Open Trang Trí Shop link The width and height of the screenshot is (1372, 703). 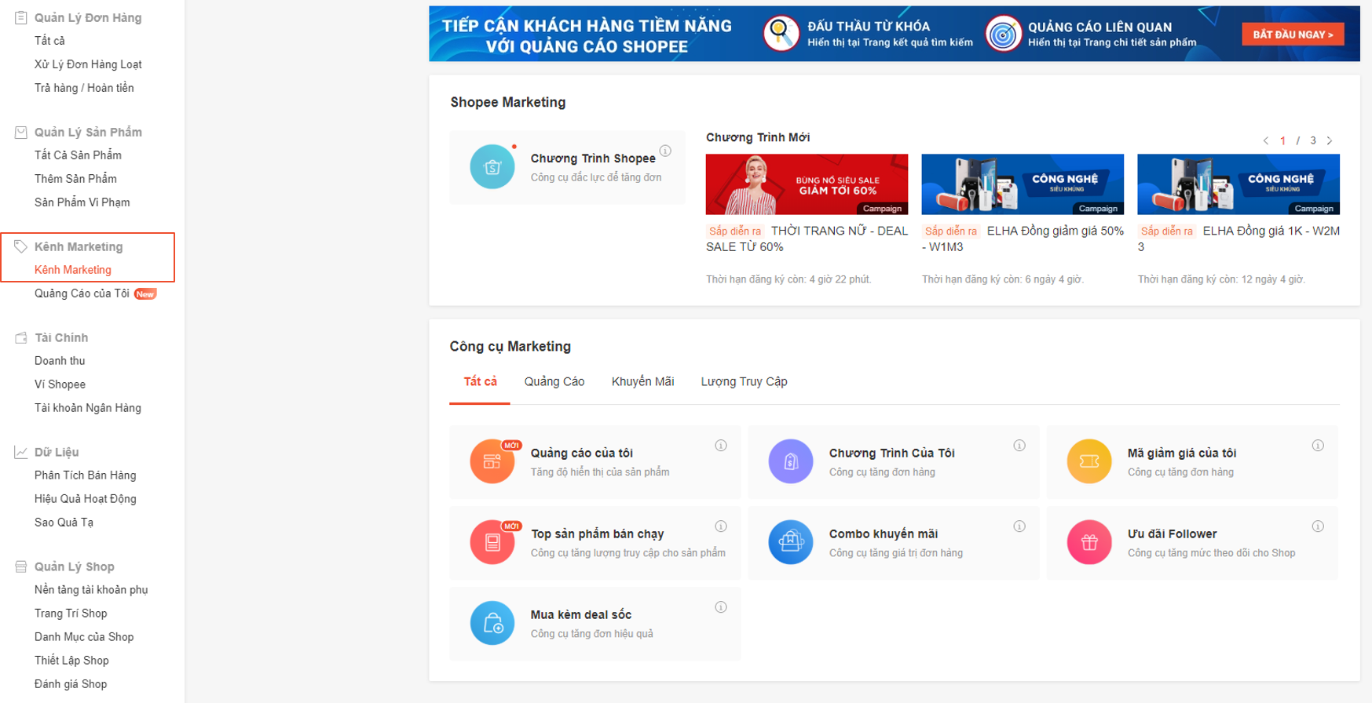coord(71,614)
